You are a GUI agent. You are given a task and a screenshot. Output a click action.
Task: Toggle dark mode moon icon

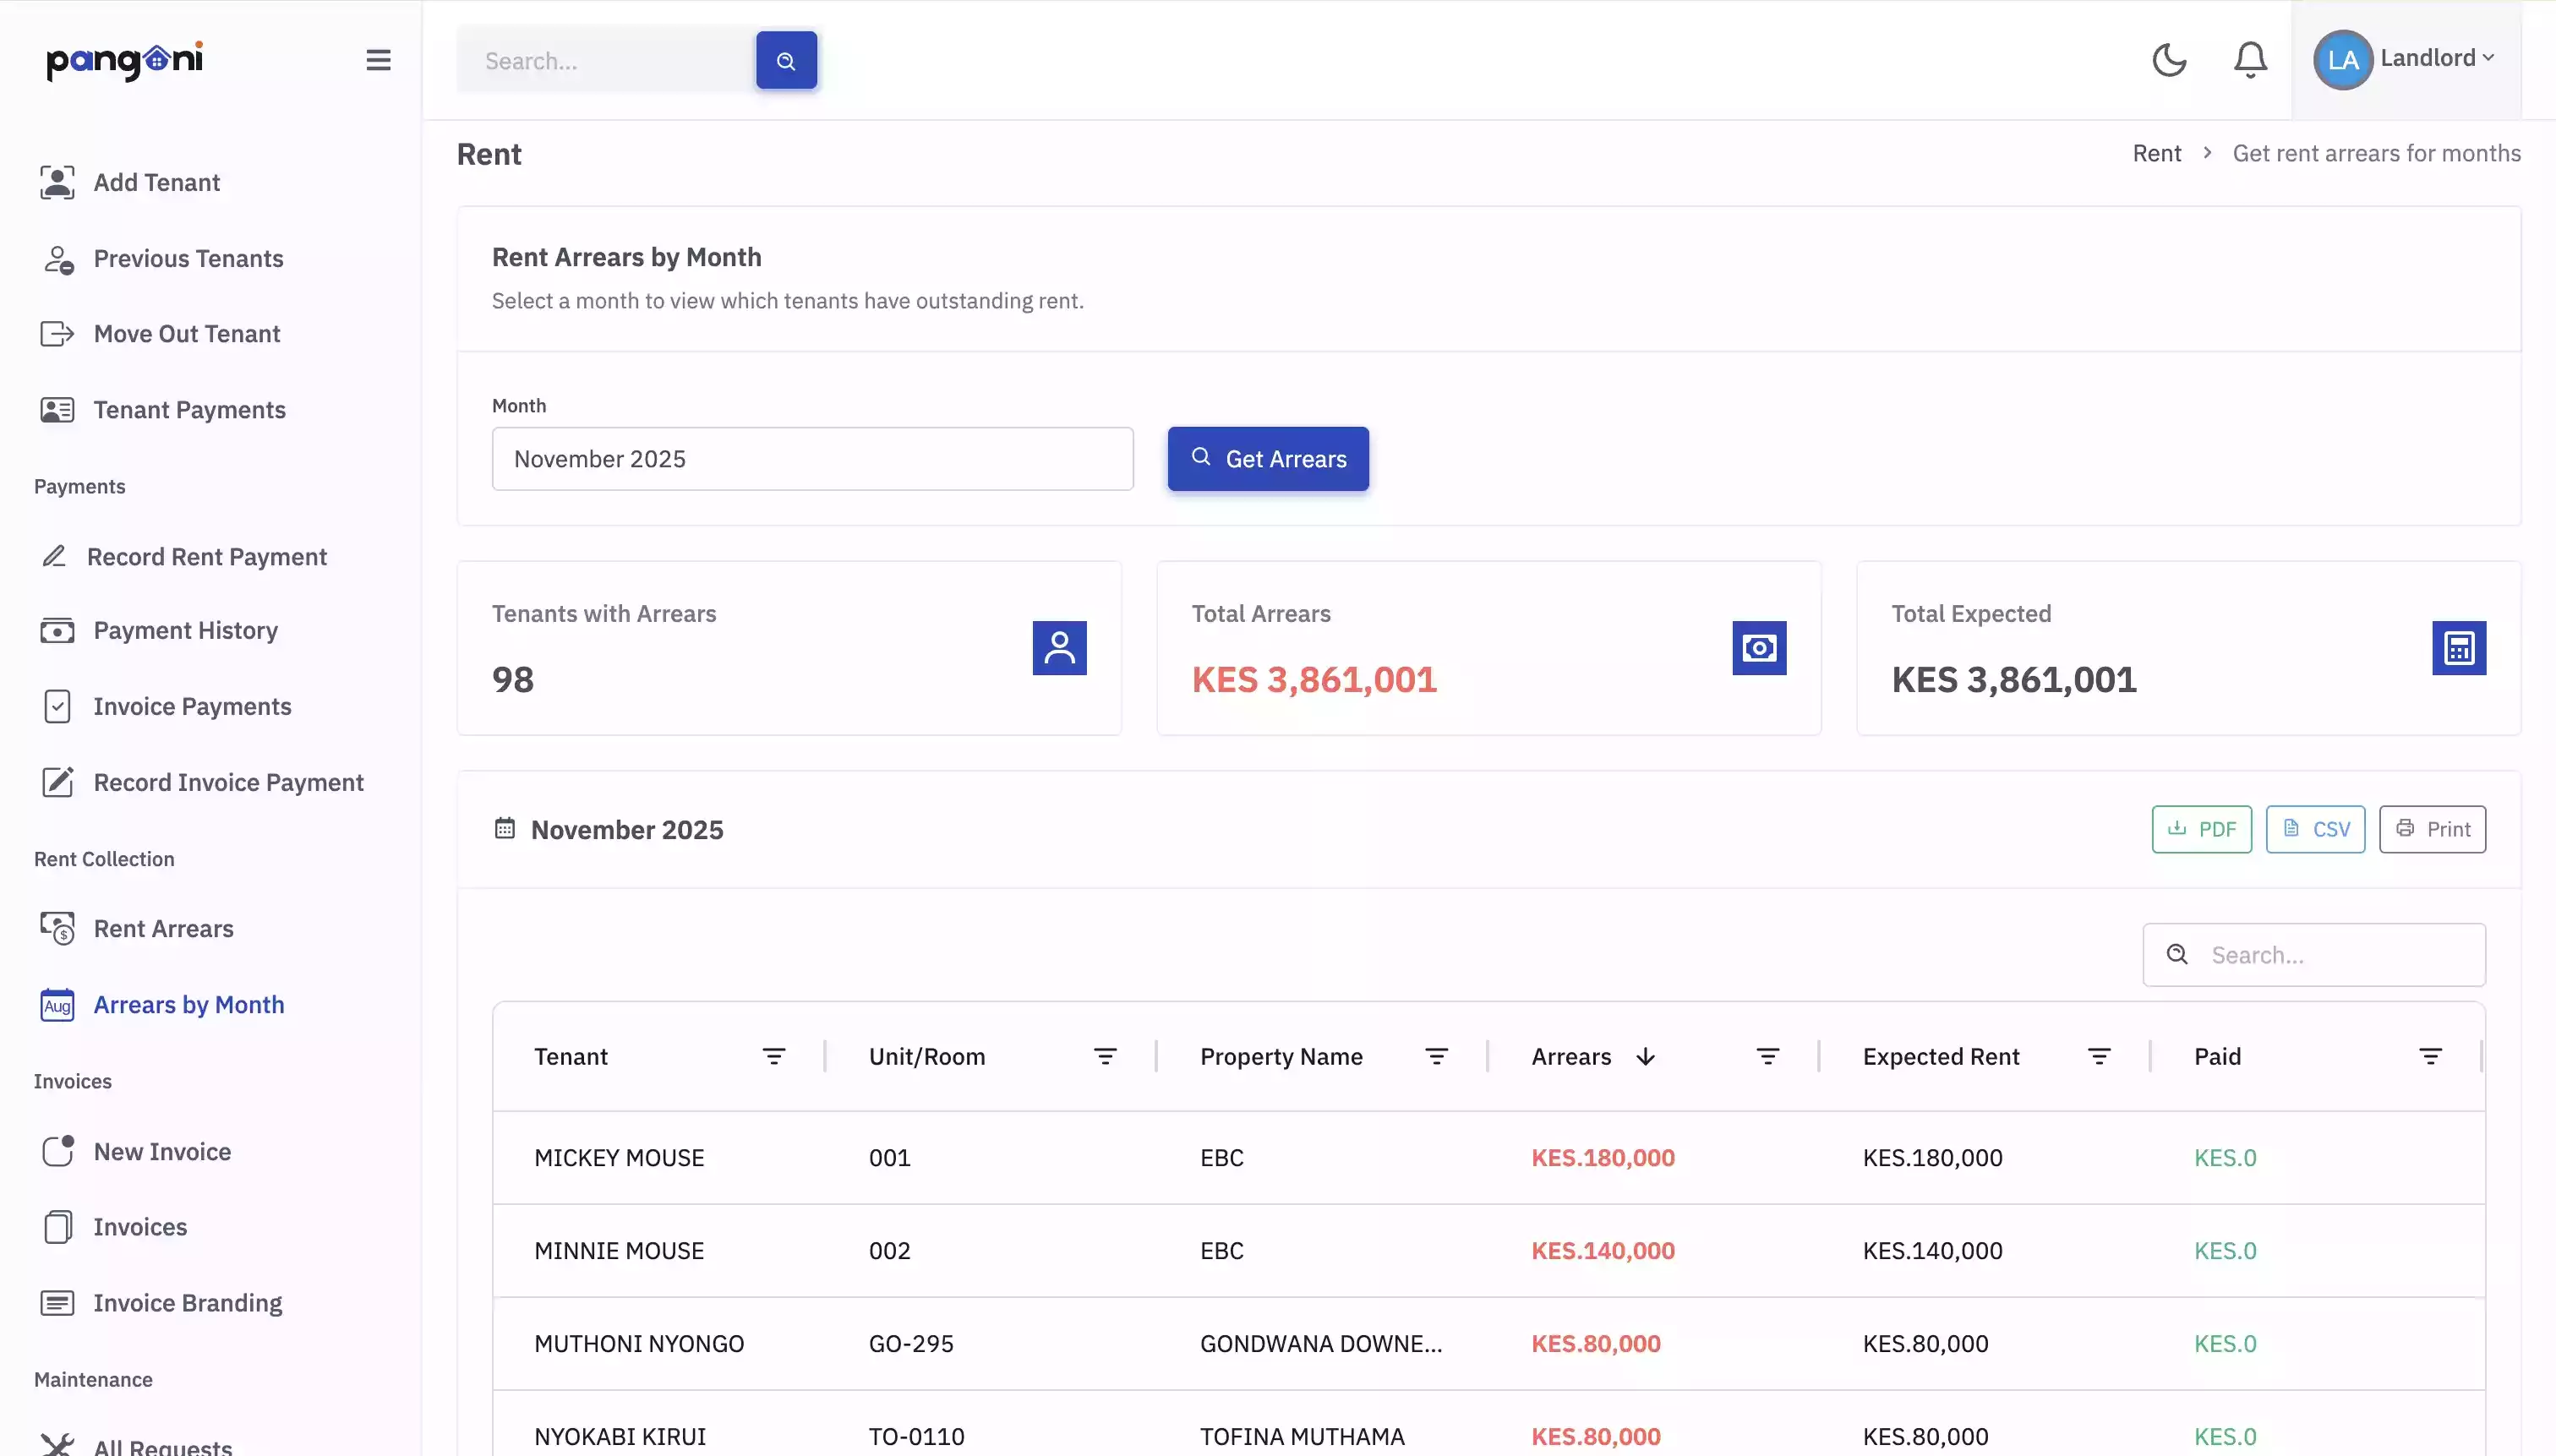2169,60
